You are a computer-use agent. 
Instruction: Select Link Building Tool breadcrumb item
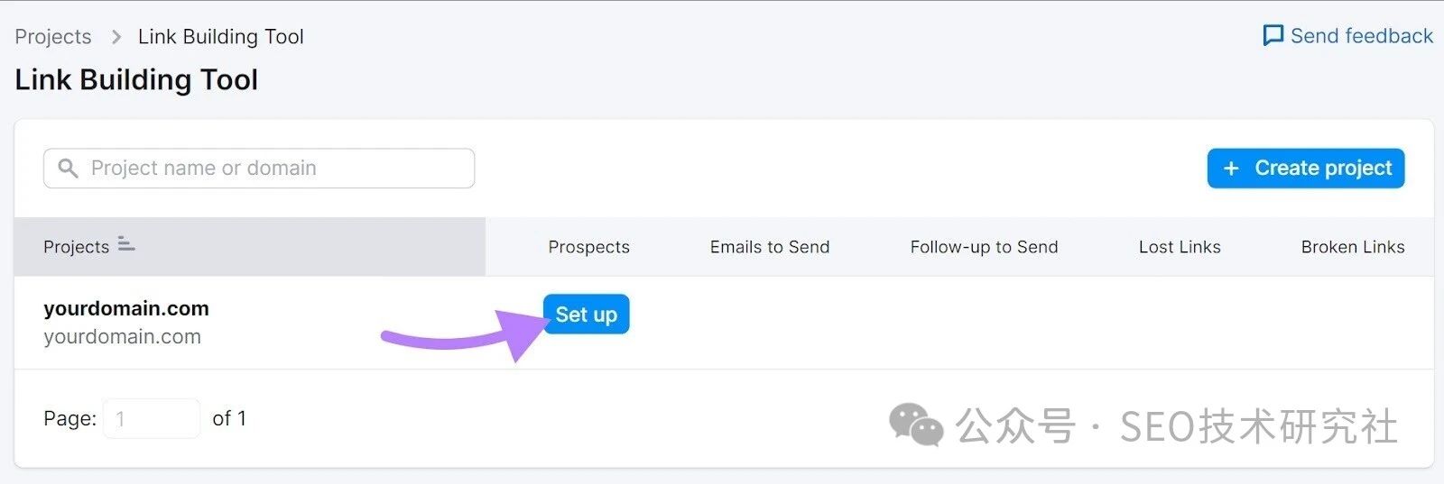tap(221, 37)
